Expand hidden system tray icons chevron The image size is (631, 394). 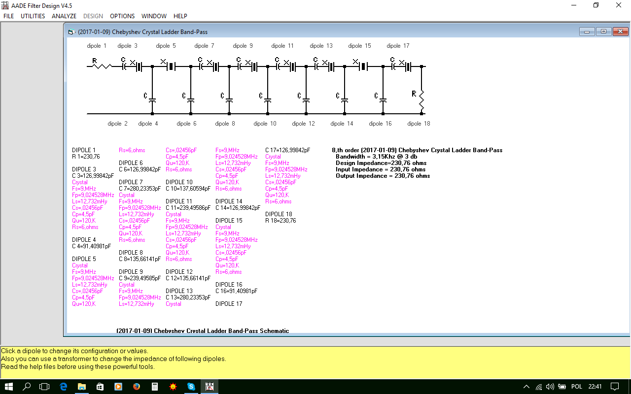[526, 387]
